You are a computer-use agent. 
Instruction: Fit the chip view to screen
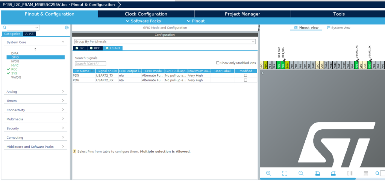tap(285, 173)
